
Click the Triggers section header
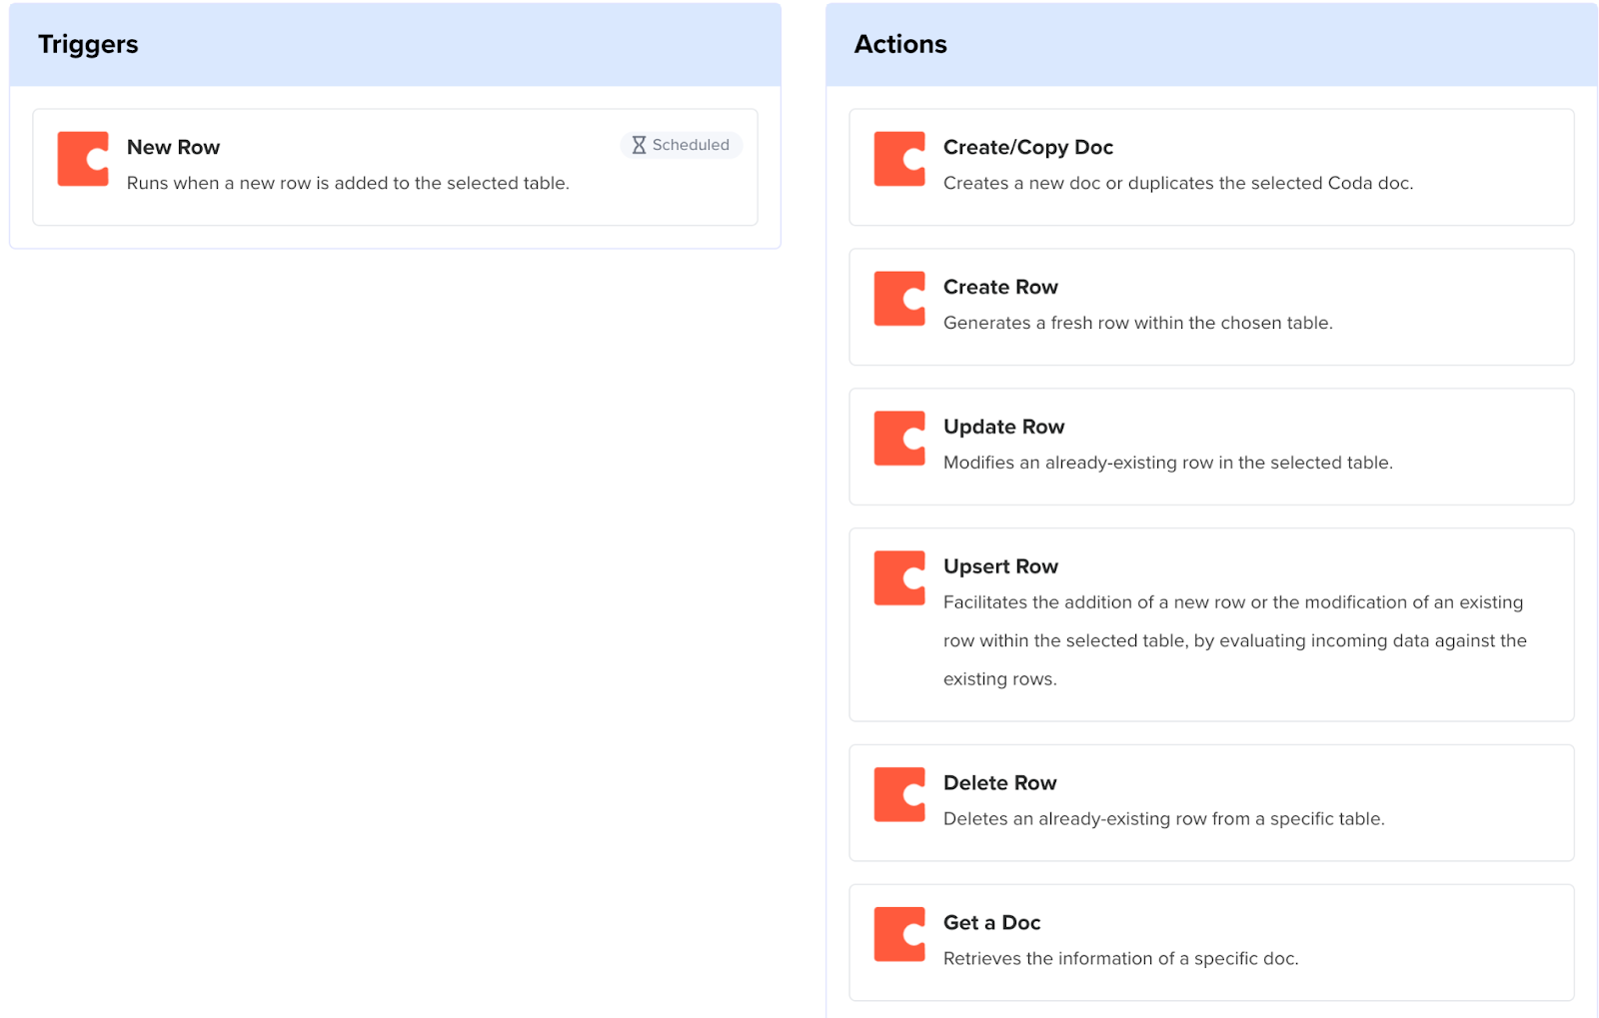point(88,44)
